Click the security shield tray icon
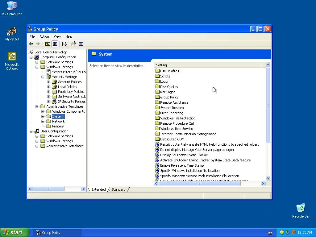316x237 pixels. point(282,232)
